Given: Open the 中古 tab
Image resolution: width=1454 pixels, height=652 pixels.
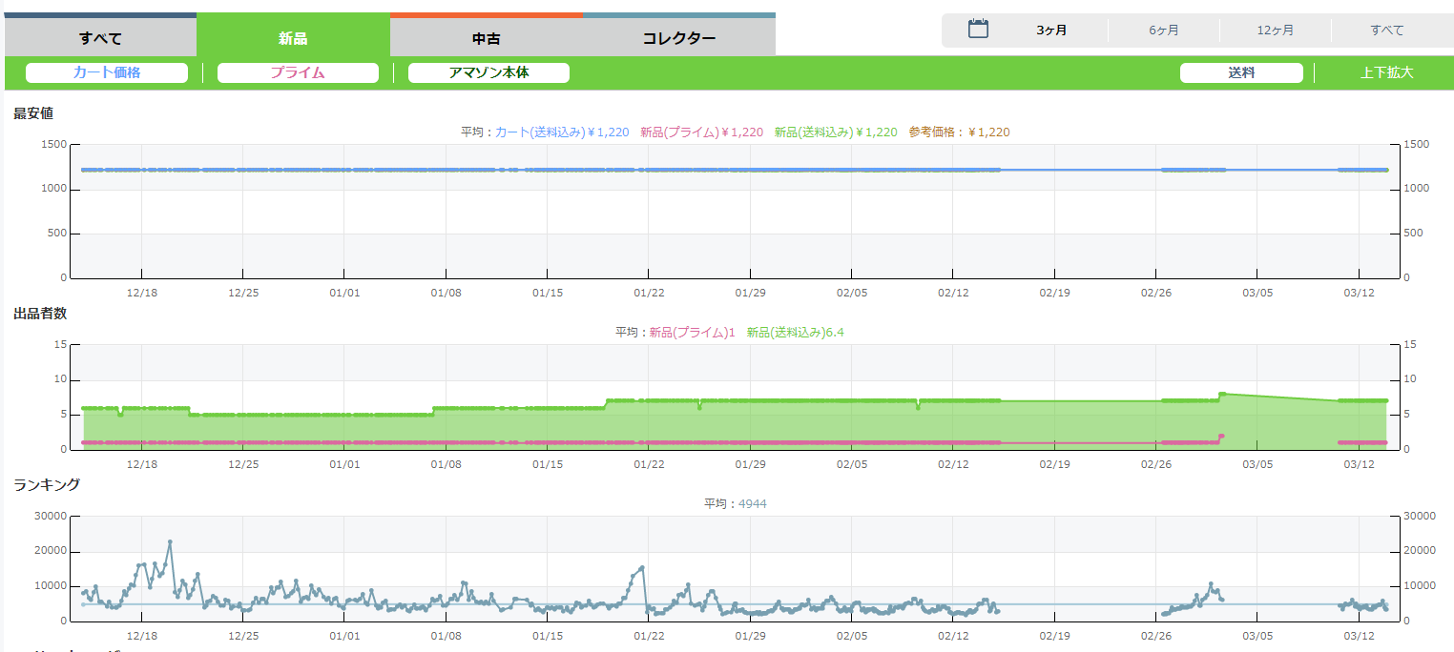Looking at the screenshot, I should [487, 38].
